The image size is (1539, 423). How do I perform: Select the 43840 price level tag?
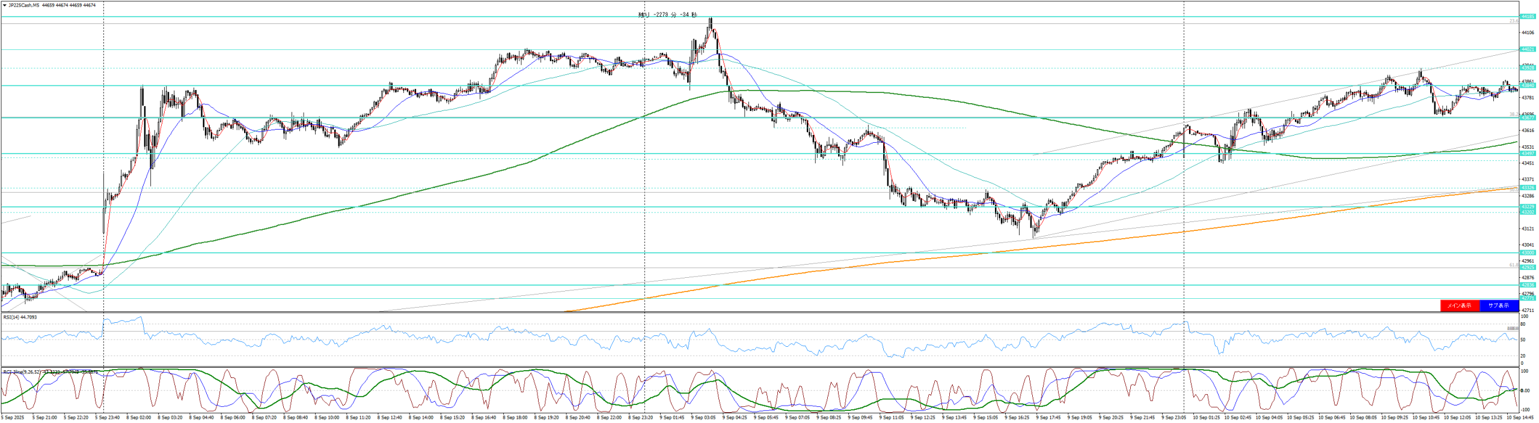[1528, 86]
